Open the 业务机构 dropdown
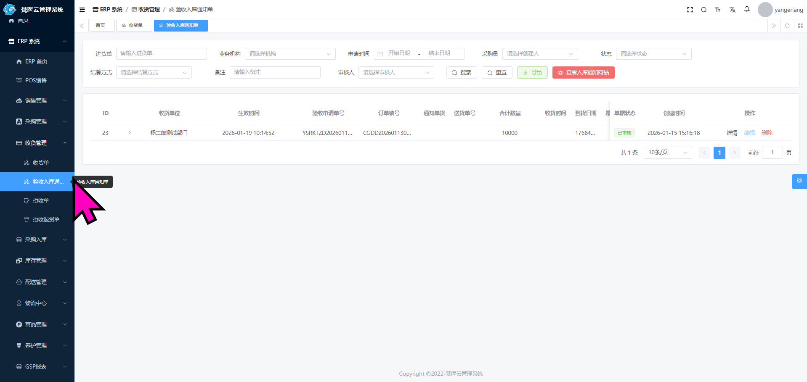The height and width of the screenshot is (382, 807). tap(290, 54)
